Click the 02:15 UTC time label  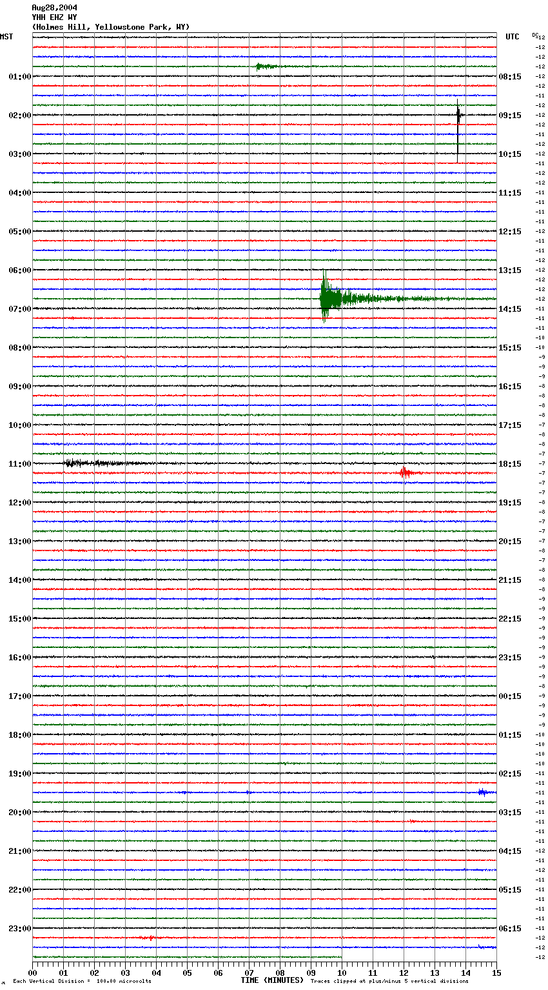[510, 774]
